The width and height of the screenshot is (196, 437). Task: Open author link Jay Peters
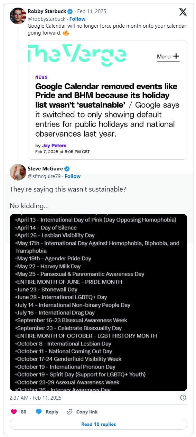point(54,146)
